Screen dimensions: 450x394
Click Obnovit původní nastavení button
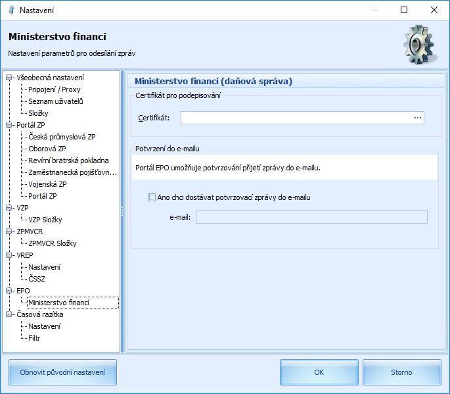(62, 372)
